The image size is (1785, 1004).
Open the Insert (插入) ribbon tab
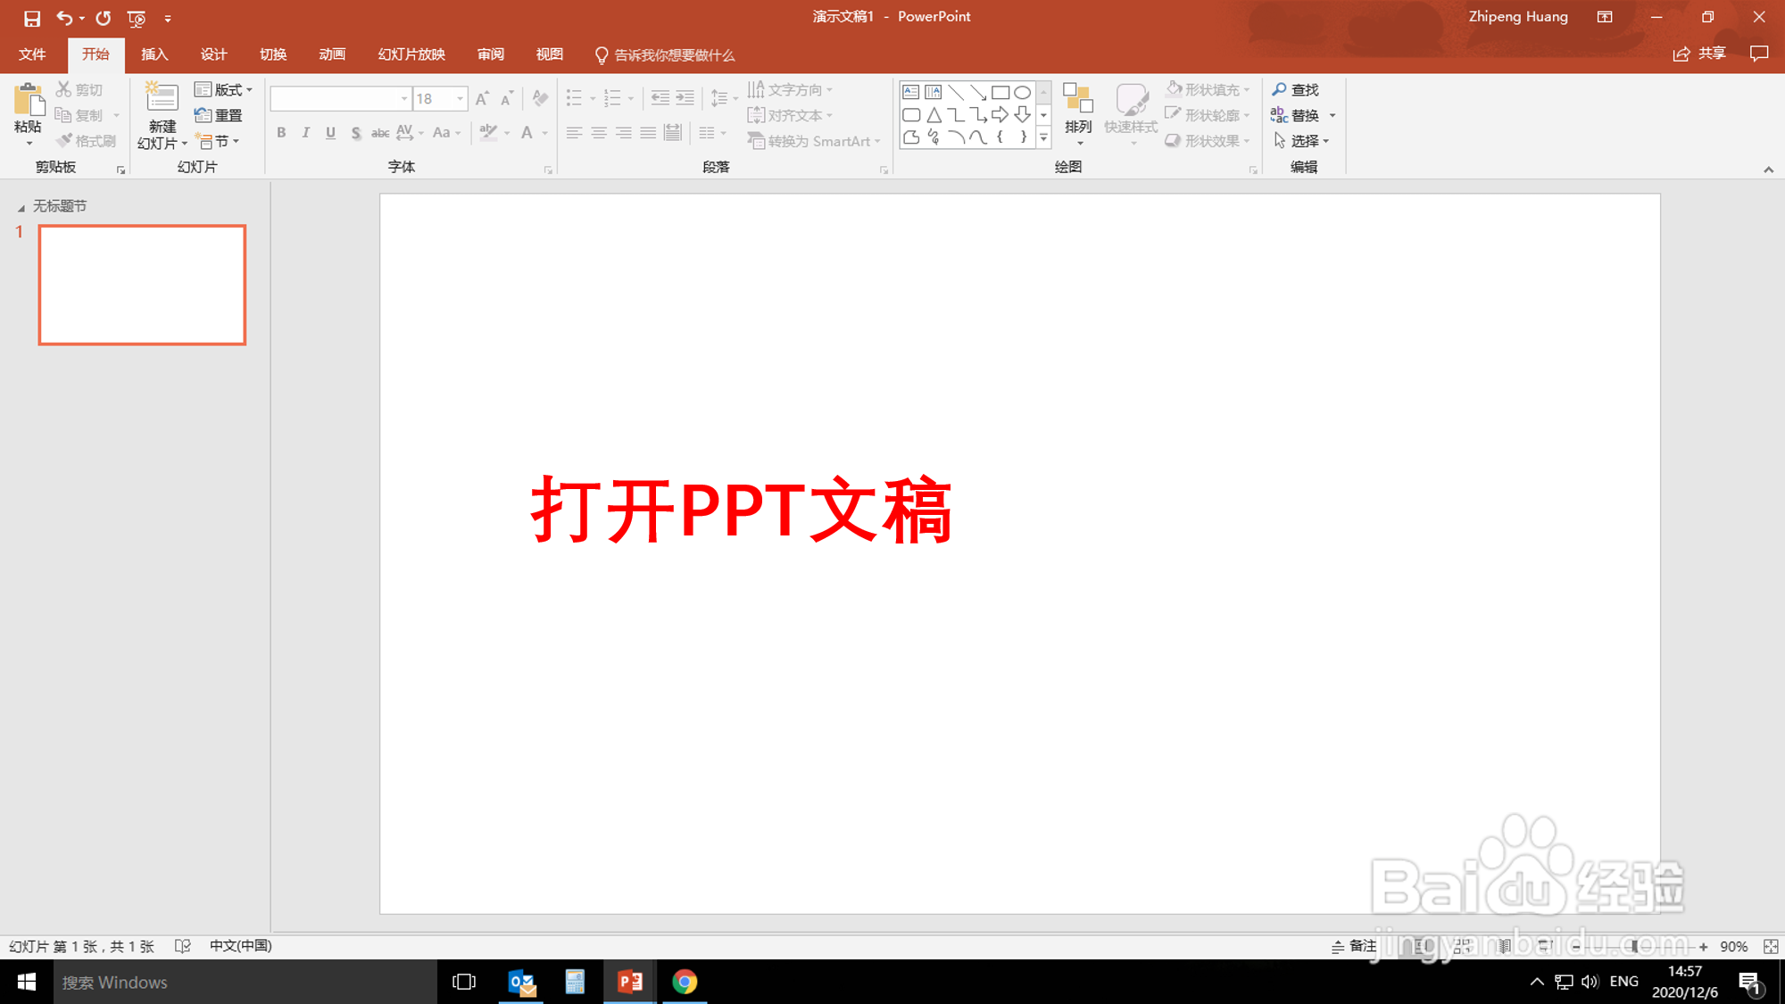point(154,54)
